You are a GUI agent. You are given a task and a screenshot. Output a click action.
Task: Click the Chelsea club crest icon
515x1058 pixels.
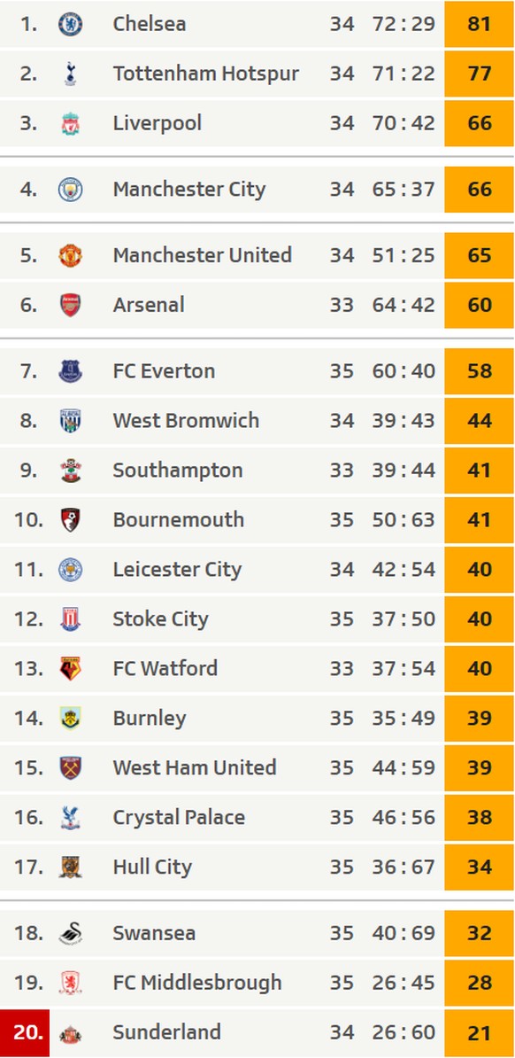(70, 24)
